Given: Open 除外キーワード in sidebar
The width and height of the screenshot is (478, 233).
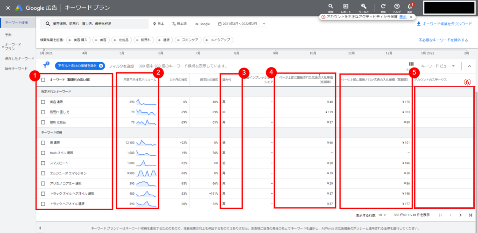Looking at the screenshot, I should pos(16,69).
